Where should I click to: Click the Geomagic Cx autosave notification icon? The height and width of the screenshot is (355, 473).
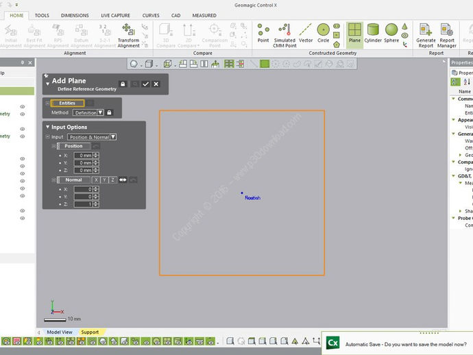[x=332, y=343]
